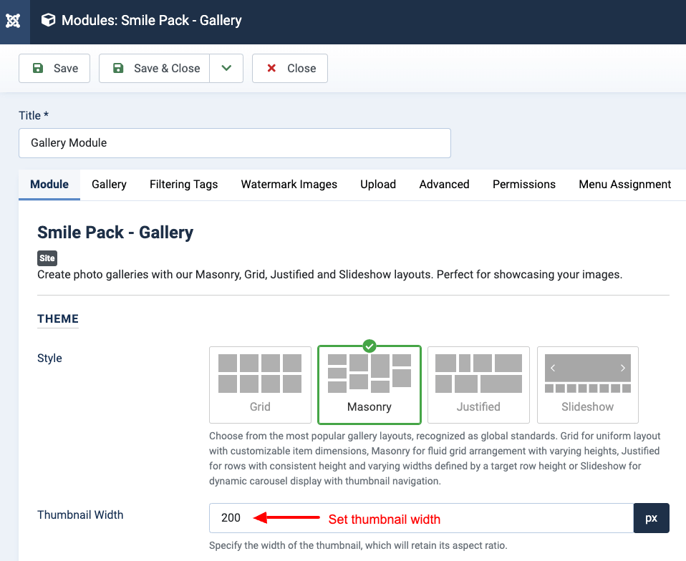This screenshot has width=686, height=561.
Task: Switch to the Filtering Tags tab
Action: point(184,185)
